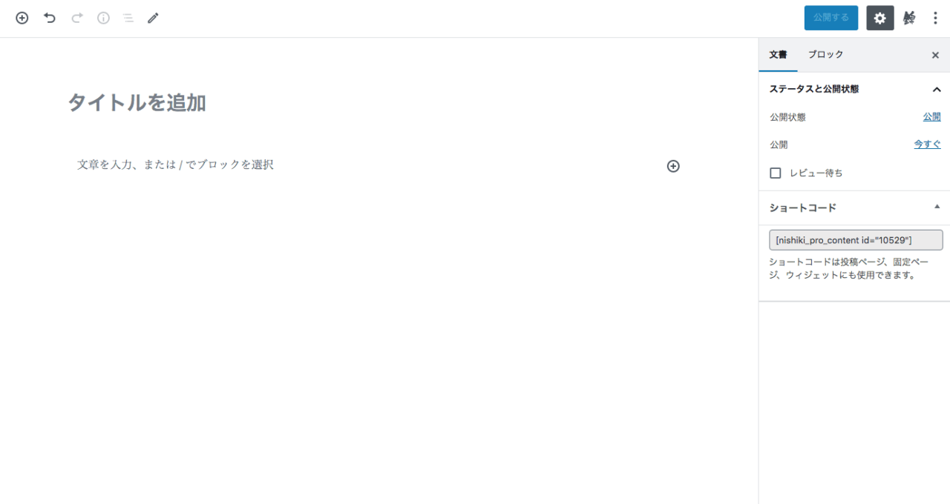Select the 文書 tab
Viewport: 950px width, 504px height.
click(x=778, y=55)
